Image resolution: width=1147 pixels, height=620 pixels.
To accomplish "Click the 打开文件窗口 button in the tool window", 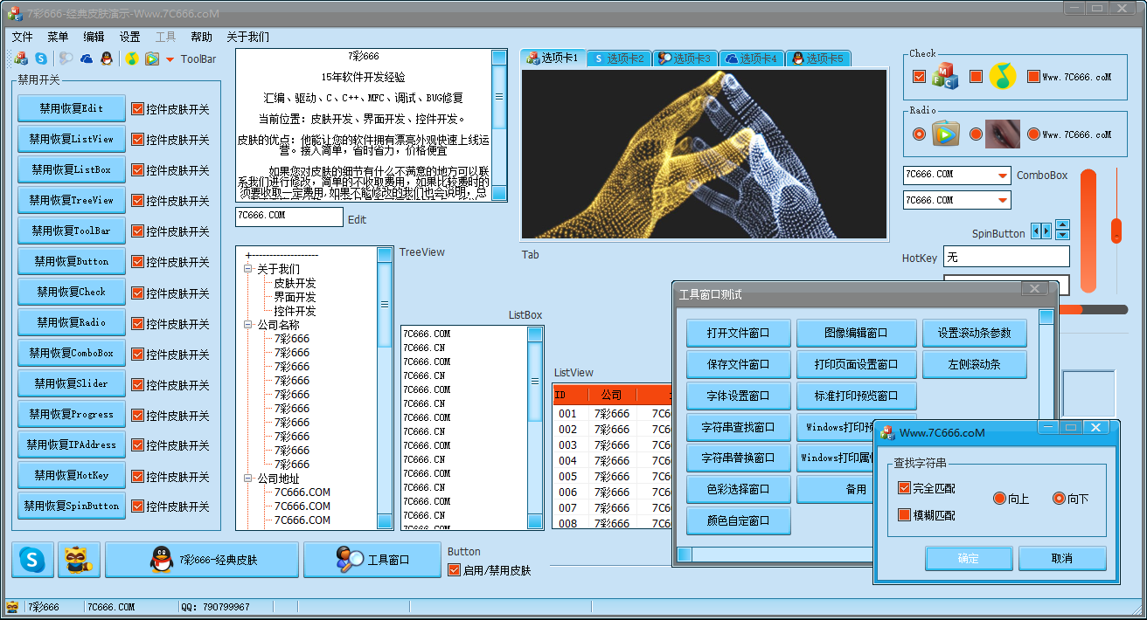I will pos(739,333).
